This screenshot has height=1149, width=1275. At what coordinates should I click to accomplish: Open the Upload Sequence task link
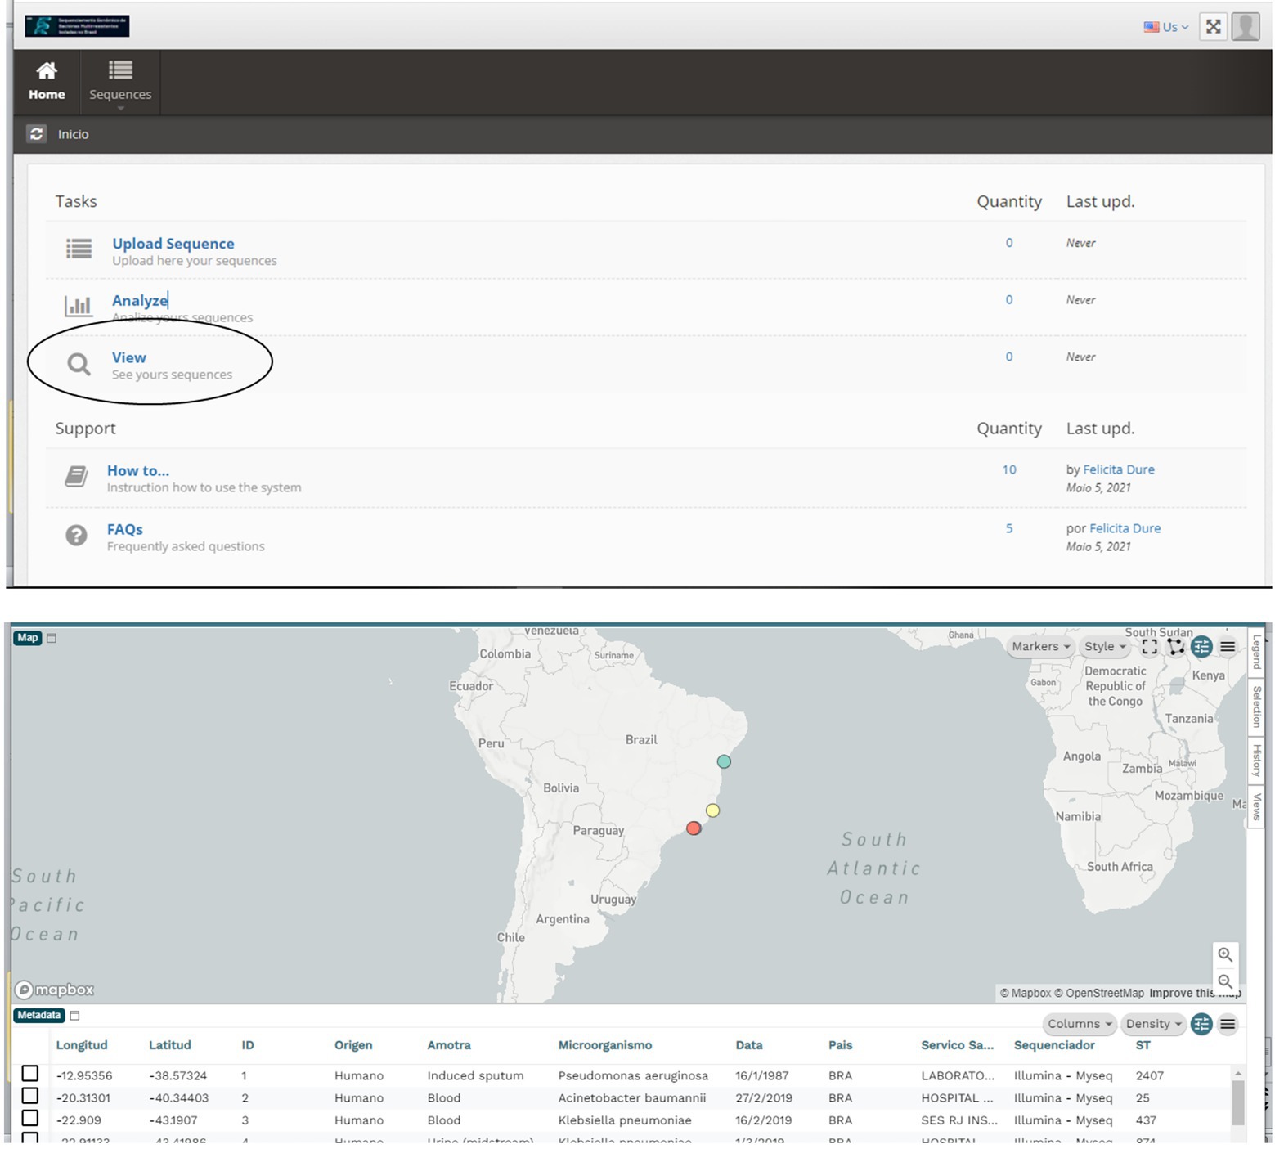click(x=173, y=243)
